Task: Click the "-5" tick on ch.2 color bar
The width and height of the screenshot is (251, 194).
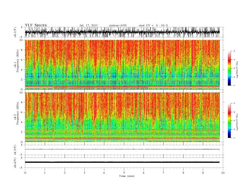Action: click(x=234, y=121)
